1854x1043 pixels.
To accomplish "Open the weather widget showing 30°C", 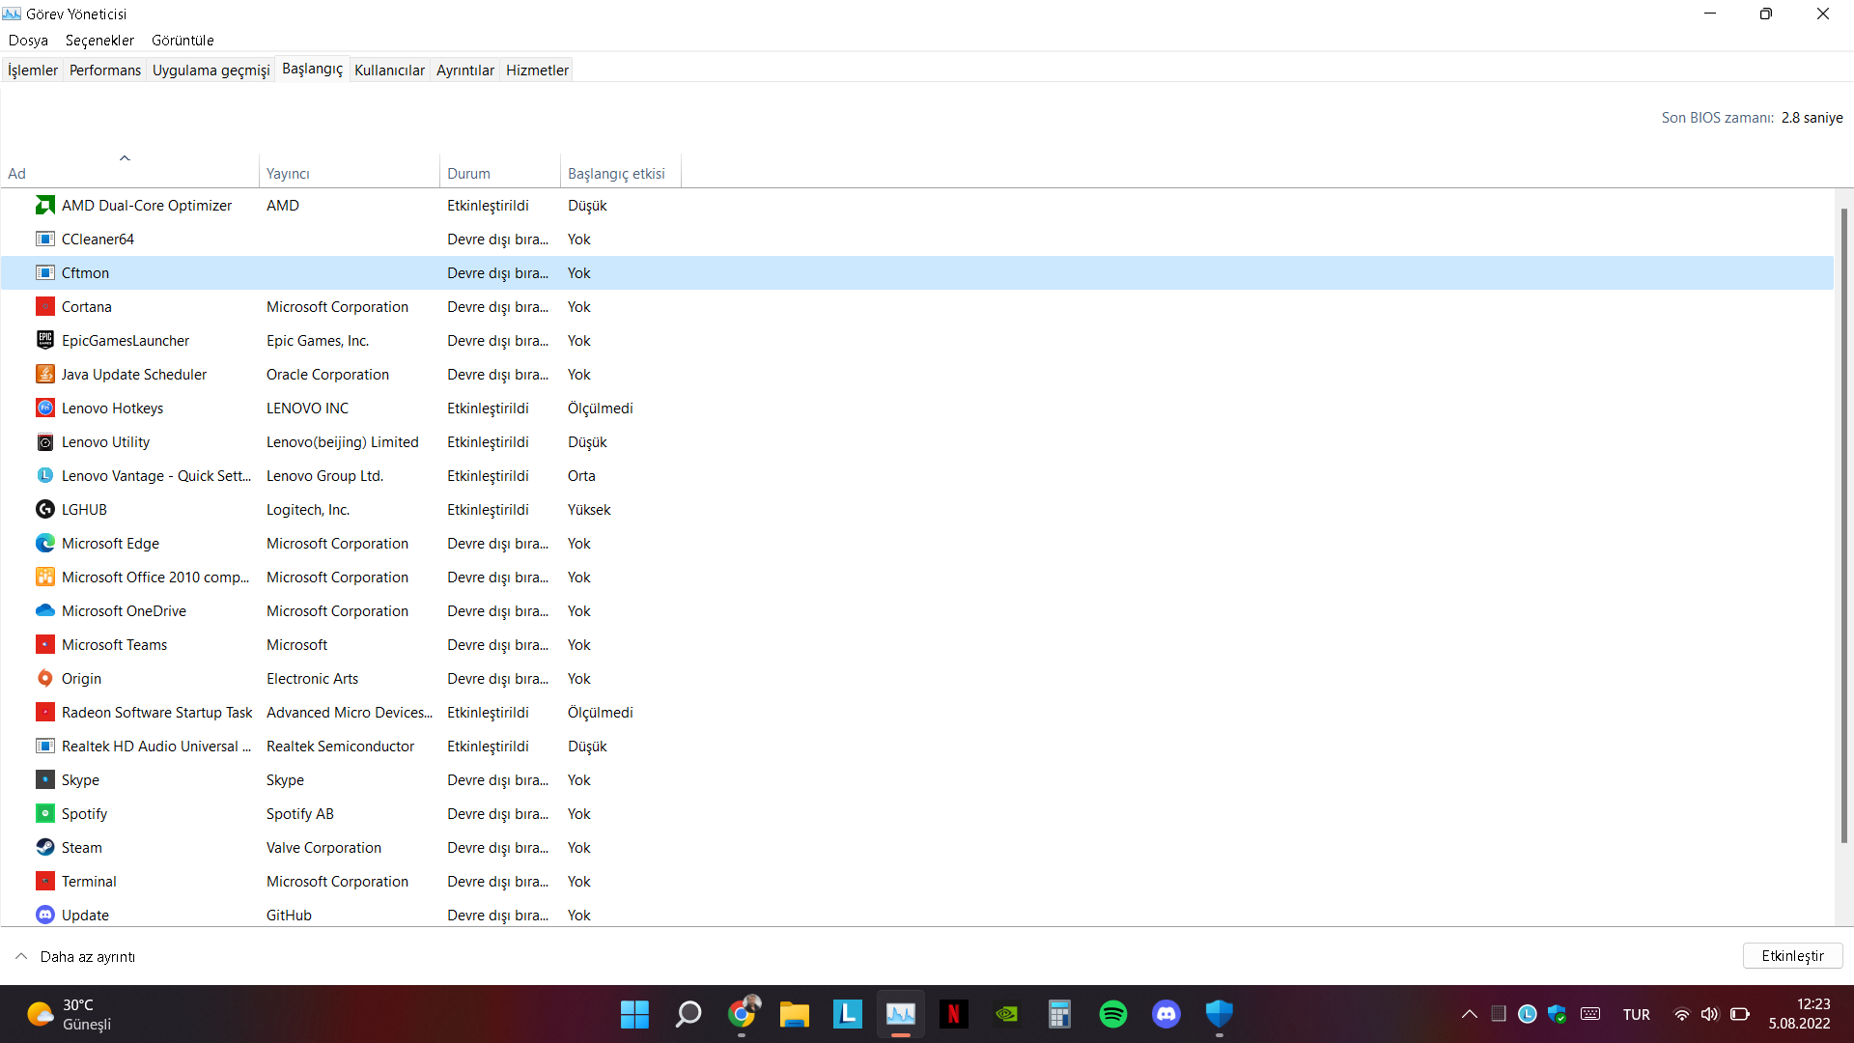I will click(x=70, y=1014).
